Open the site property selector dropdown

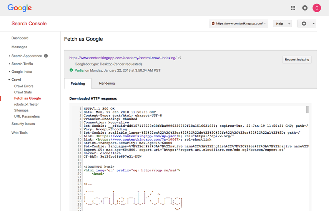click(x=238, y=24)
